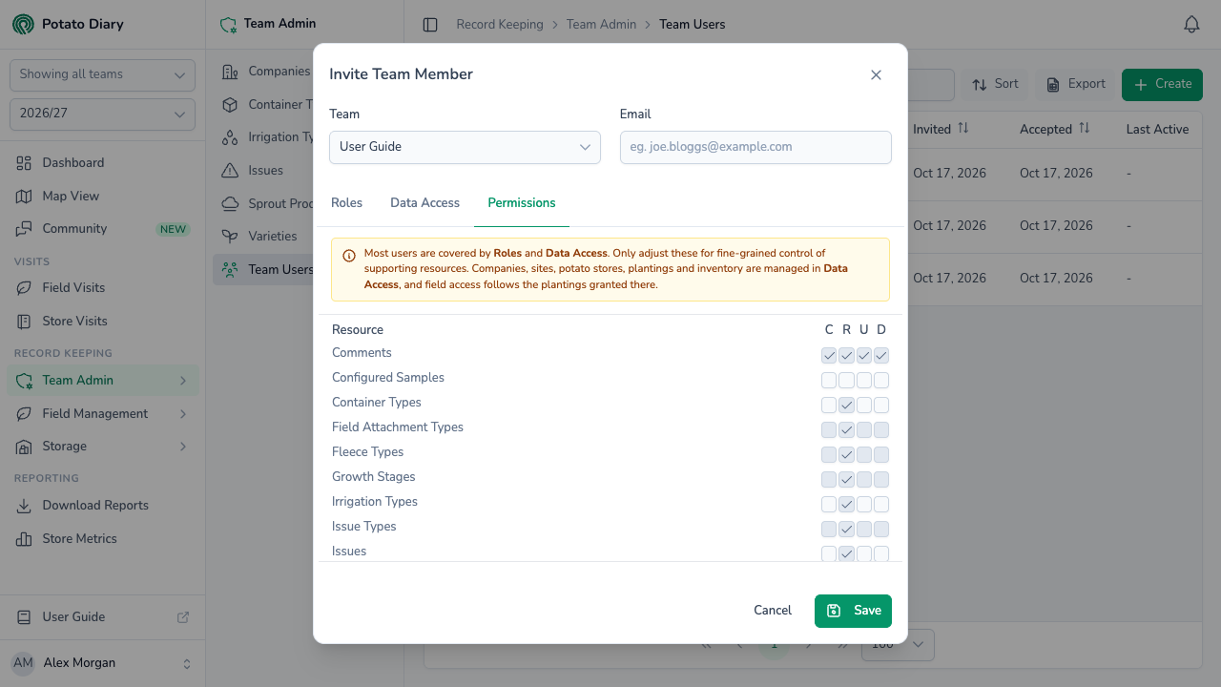1221x687 pixels.
Task: Click the Sort button
Action: tap(995, 84)
